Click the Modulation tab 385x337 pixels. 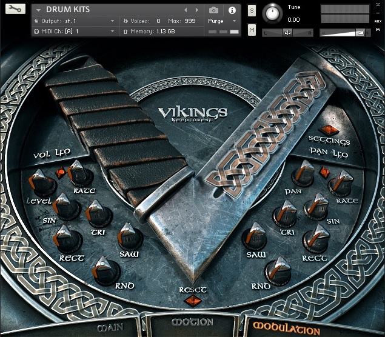(286, 330)
